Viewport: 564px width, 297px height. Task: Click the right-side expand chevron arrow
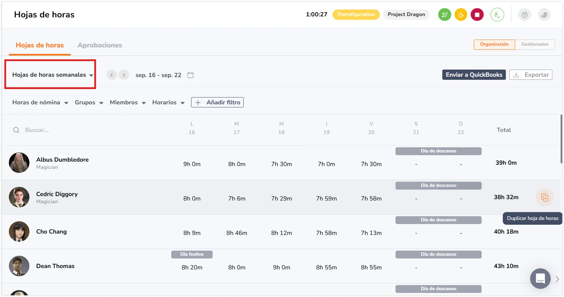558,279
